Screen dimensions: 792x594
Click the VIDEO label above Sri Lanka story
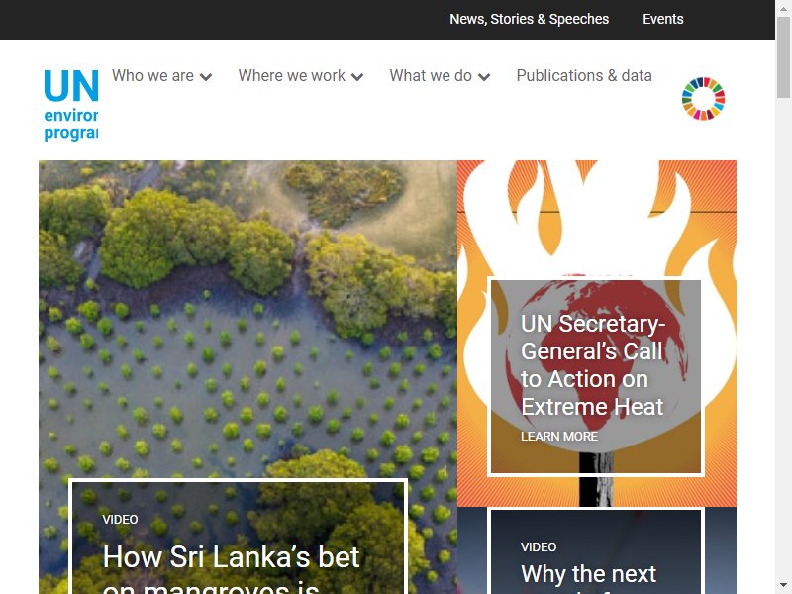point(120,519)
